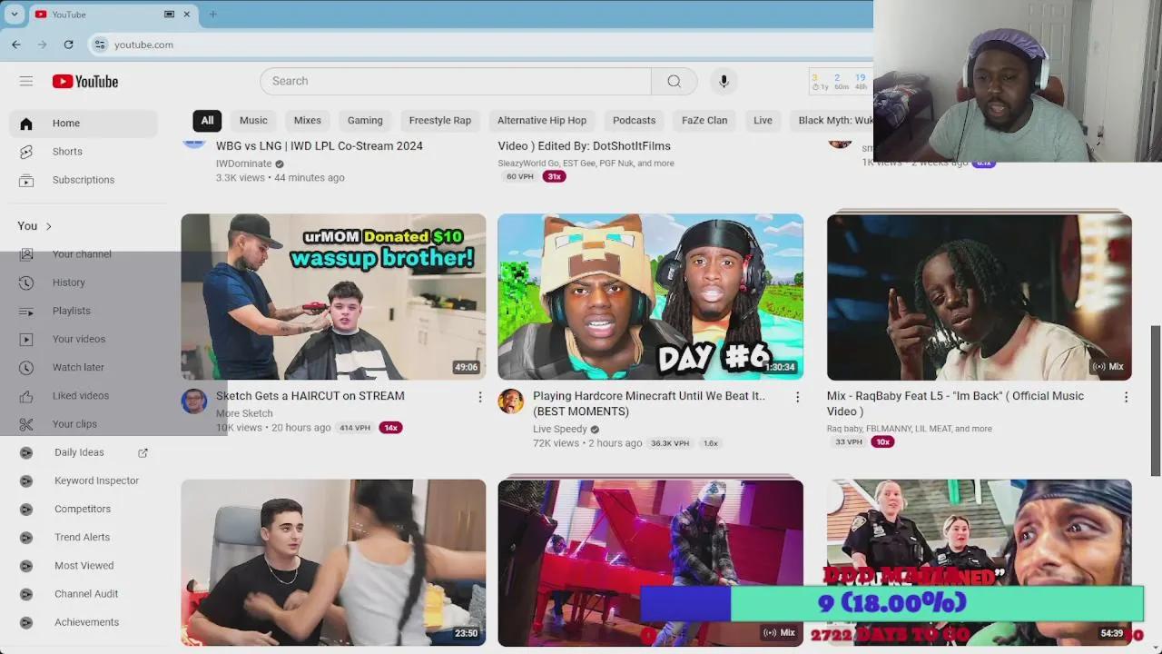The width and height of the screenshot is (1162, 654).
Task: Select the Music filter chip
Action: [x=253, y=120]
